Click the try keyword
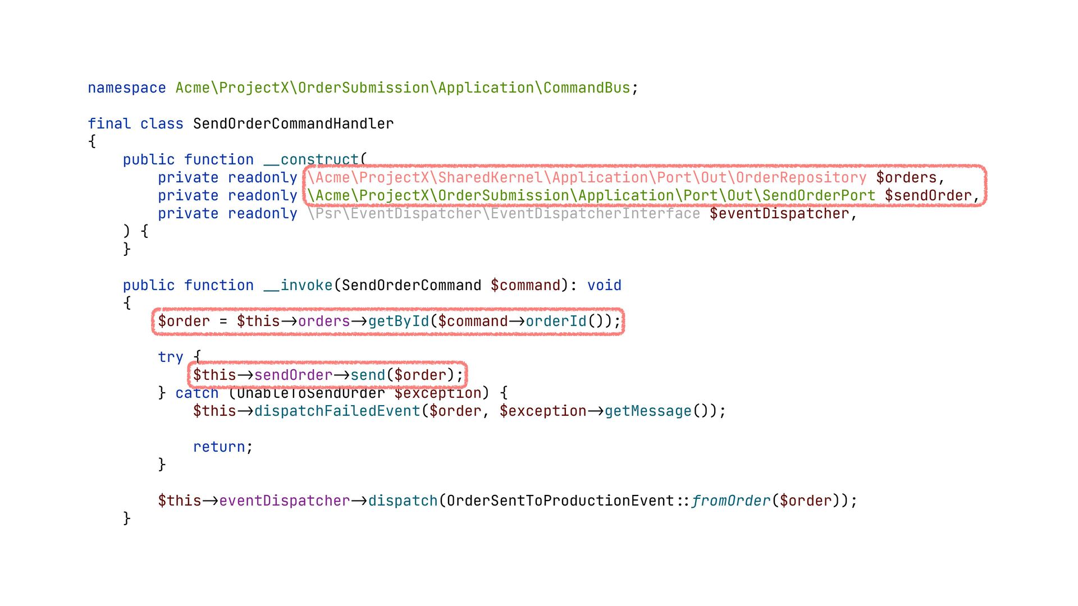 pyautogui.click(x=171, y=357)
